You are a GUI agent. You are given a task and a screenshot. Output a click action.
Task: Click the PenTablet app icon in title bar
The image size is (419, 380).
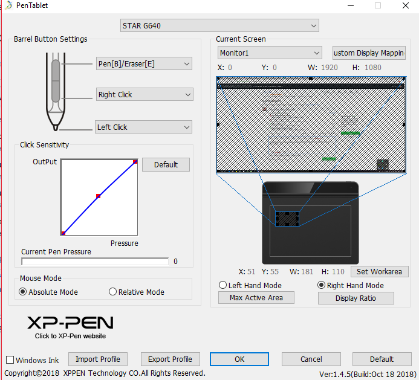pos(8,5)
